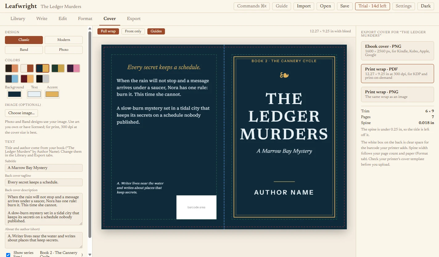Pick the maroon and peach color palette
The width and height of the screenshot is (439, 257).
point(27,79)
